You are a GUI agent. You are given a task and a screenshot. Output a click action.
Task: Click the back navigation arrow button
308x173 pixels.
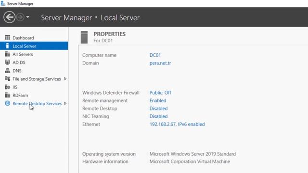pyautogui.click(x=9, y=17)
